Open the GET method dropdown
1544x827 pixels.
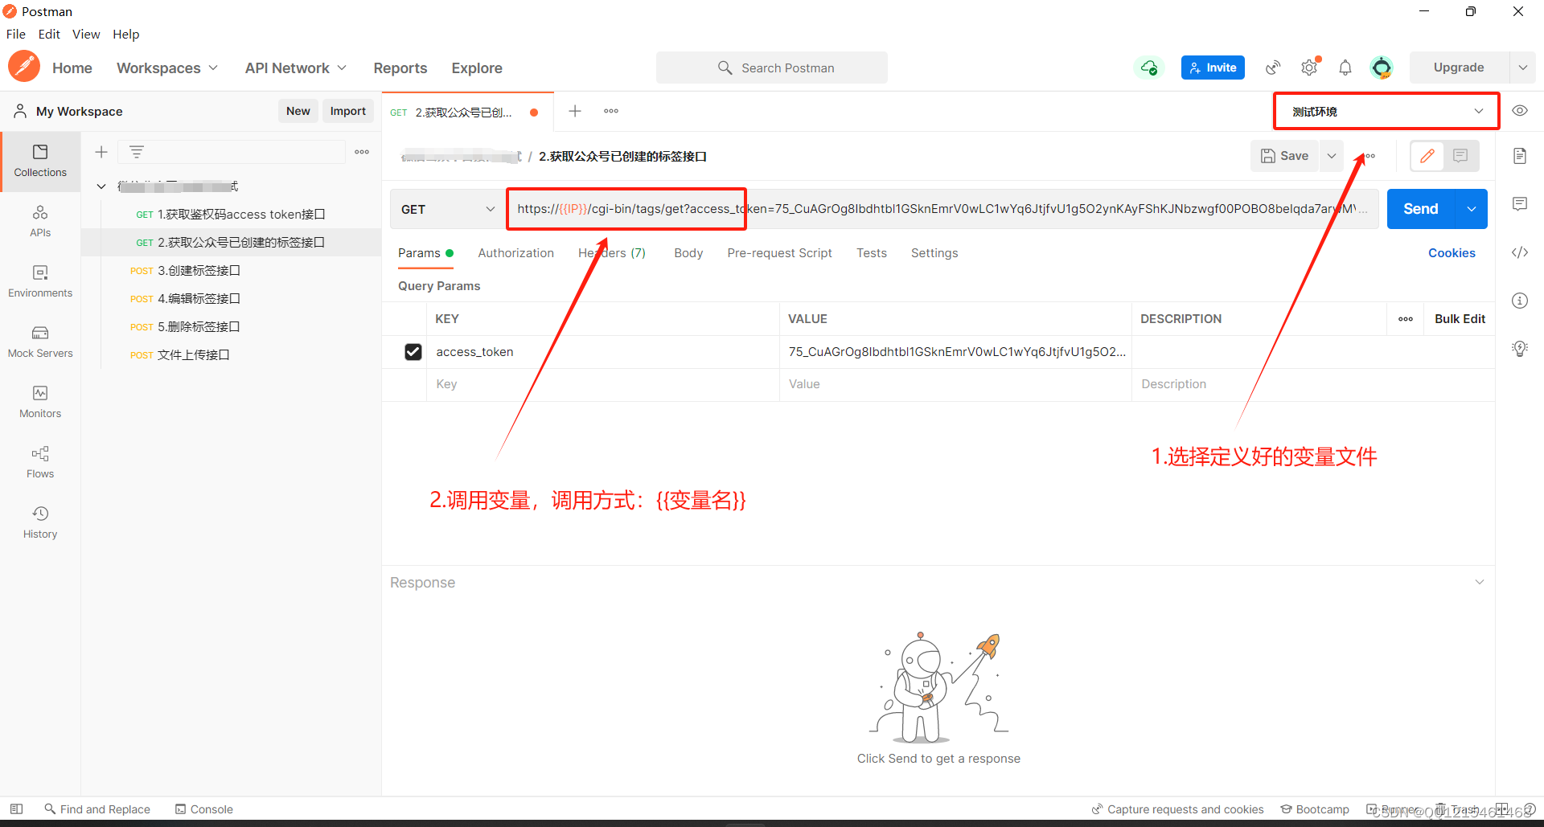coord(448,209)
